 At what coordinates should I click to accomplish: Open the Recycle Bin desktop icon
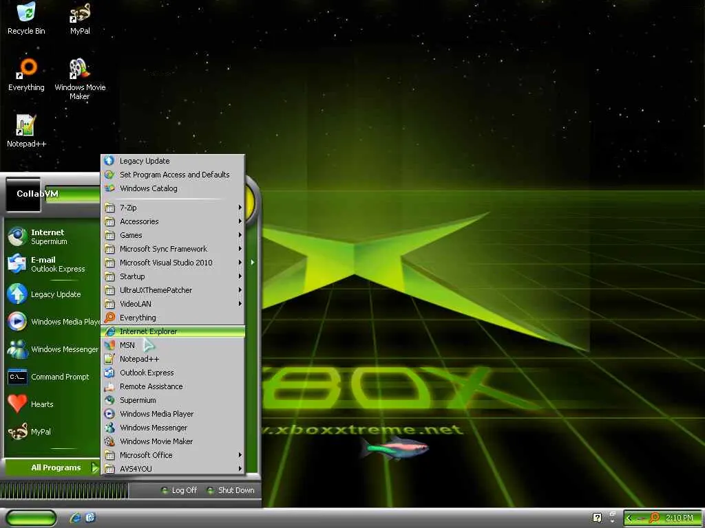(x=26, y=19)
